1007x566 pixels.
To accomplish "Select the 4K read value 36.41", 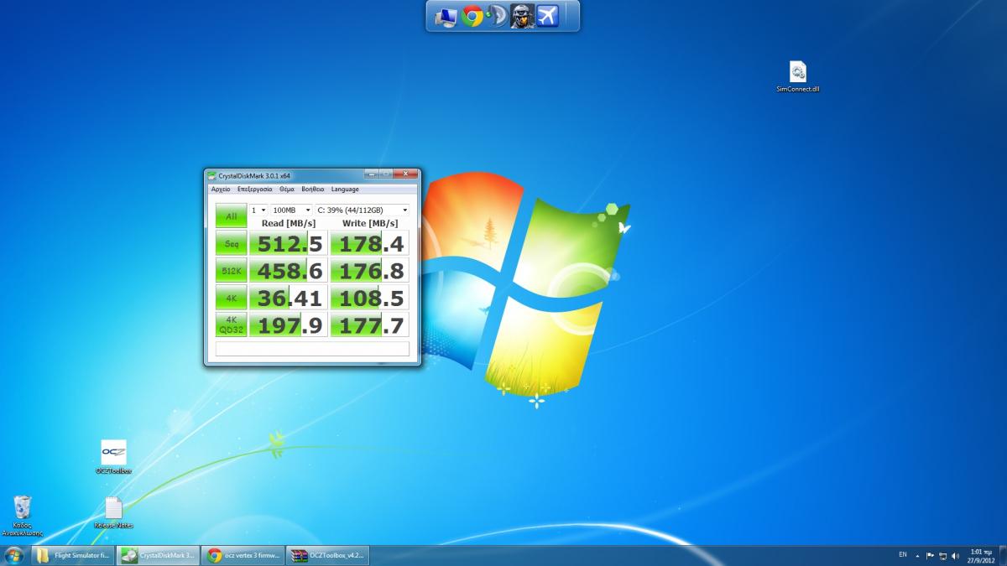I will point(289,298).
